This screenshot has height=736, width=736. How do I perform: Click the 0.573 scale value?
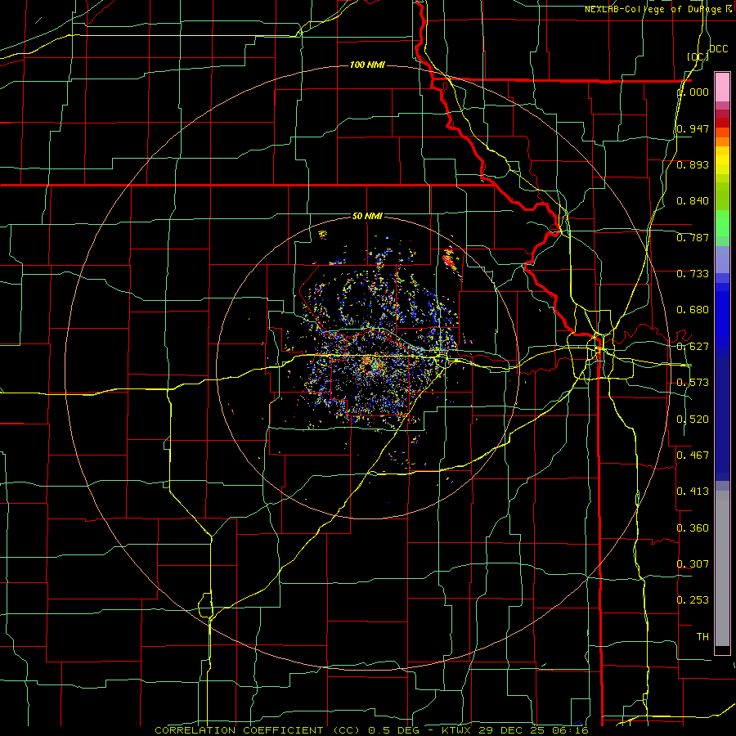693,383
